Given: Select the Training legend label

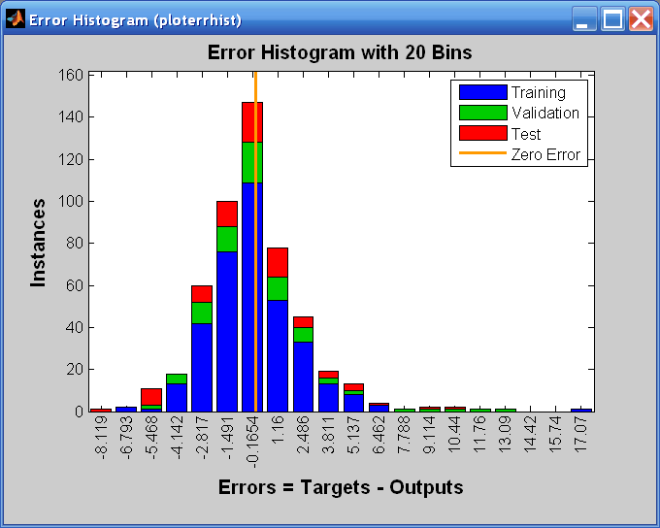Looking at the screenshot, I should pyautogui.click(x=539, y=92).
